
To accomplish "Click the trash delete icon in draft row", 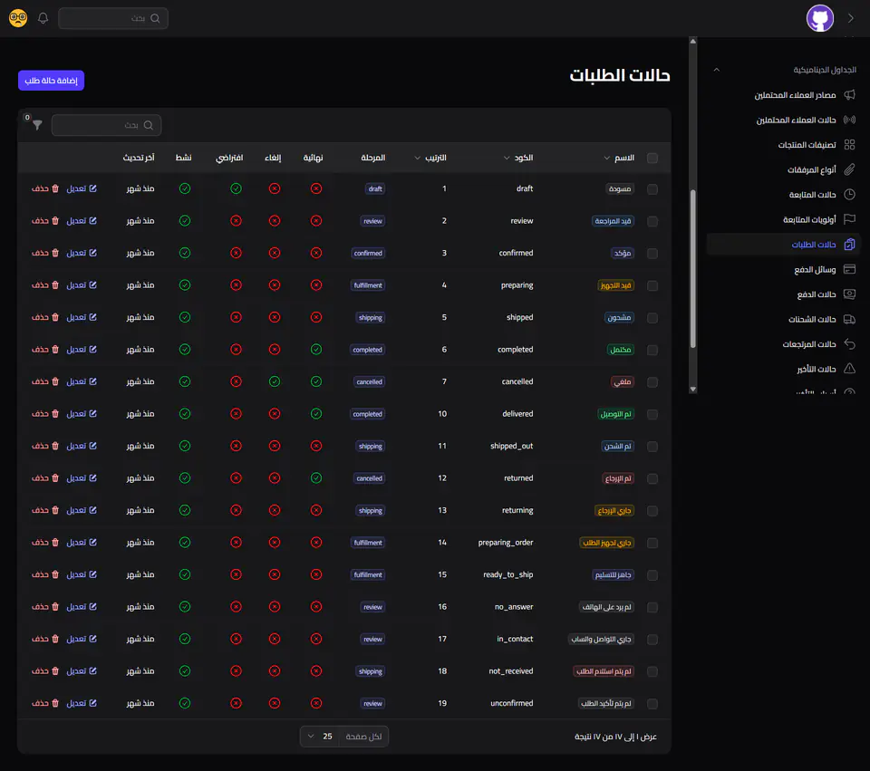I will click(x=55, y=188).
